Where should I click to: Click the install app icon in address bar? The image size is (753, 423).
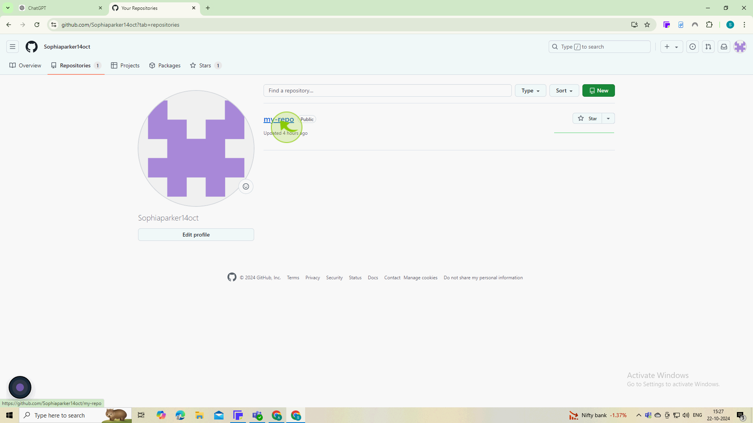pos(635,25)
